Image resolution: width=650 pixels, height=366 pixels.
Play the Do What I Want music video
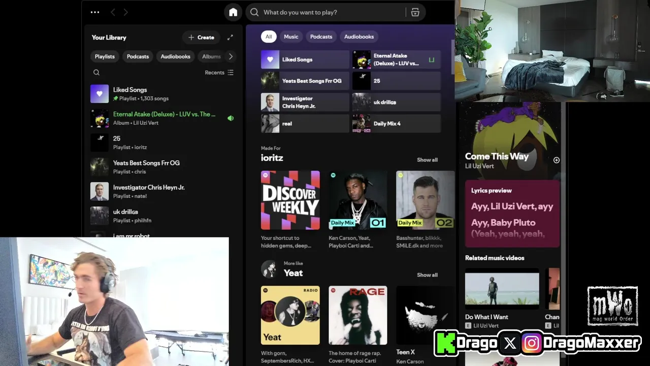coord(502,289)
